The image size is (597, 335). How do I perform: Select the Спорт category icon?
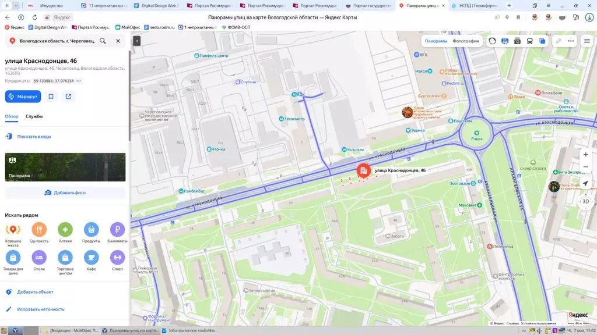click(117, 258)
